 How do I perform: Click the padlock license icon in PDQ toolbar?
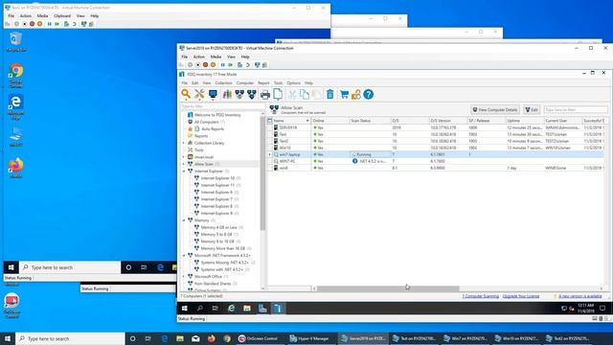pos(355,94)
